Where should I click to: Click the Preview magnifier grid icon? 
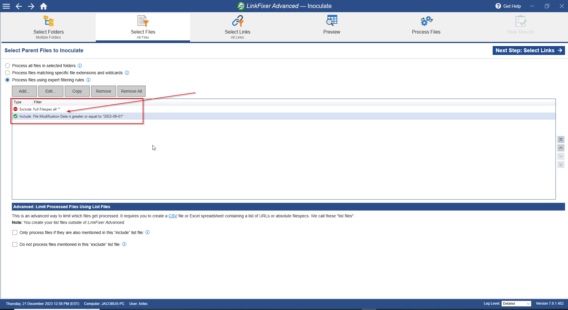(x=332, y=20)
